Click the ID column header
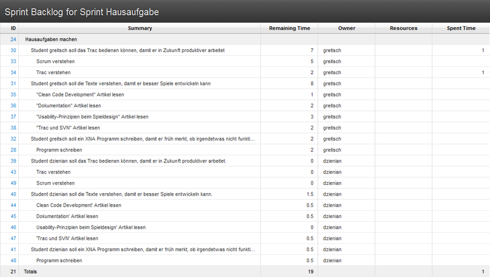The height and width of the screenshot is (277, 490). click(13, 28)
